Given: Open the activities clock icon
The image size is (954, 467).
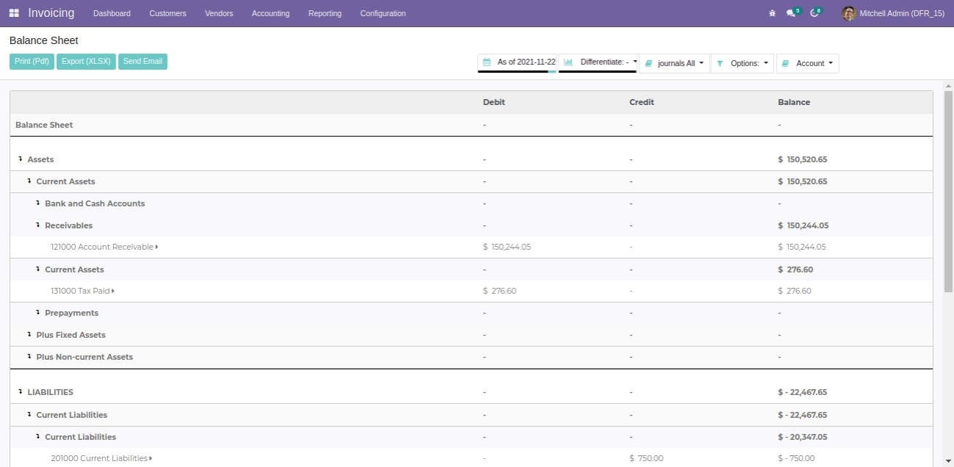Looking at the screenshot, I should (814, 13).
